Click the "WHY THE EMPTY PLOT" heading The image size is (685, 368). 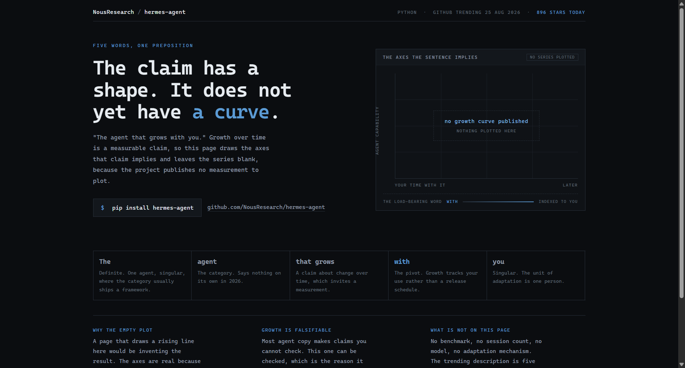[123, 330]
